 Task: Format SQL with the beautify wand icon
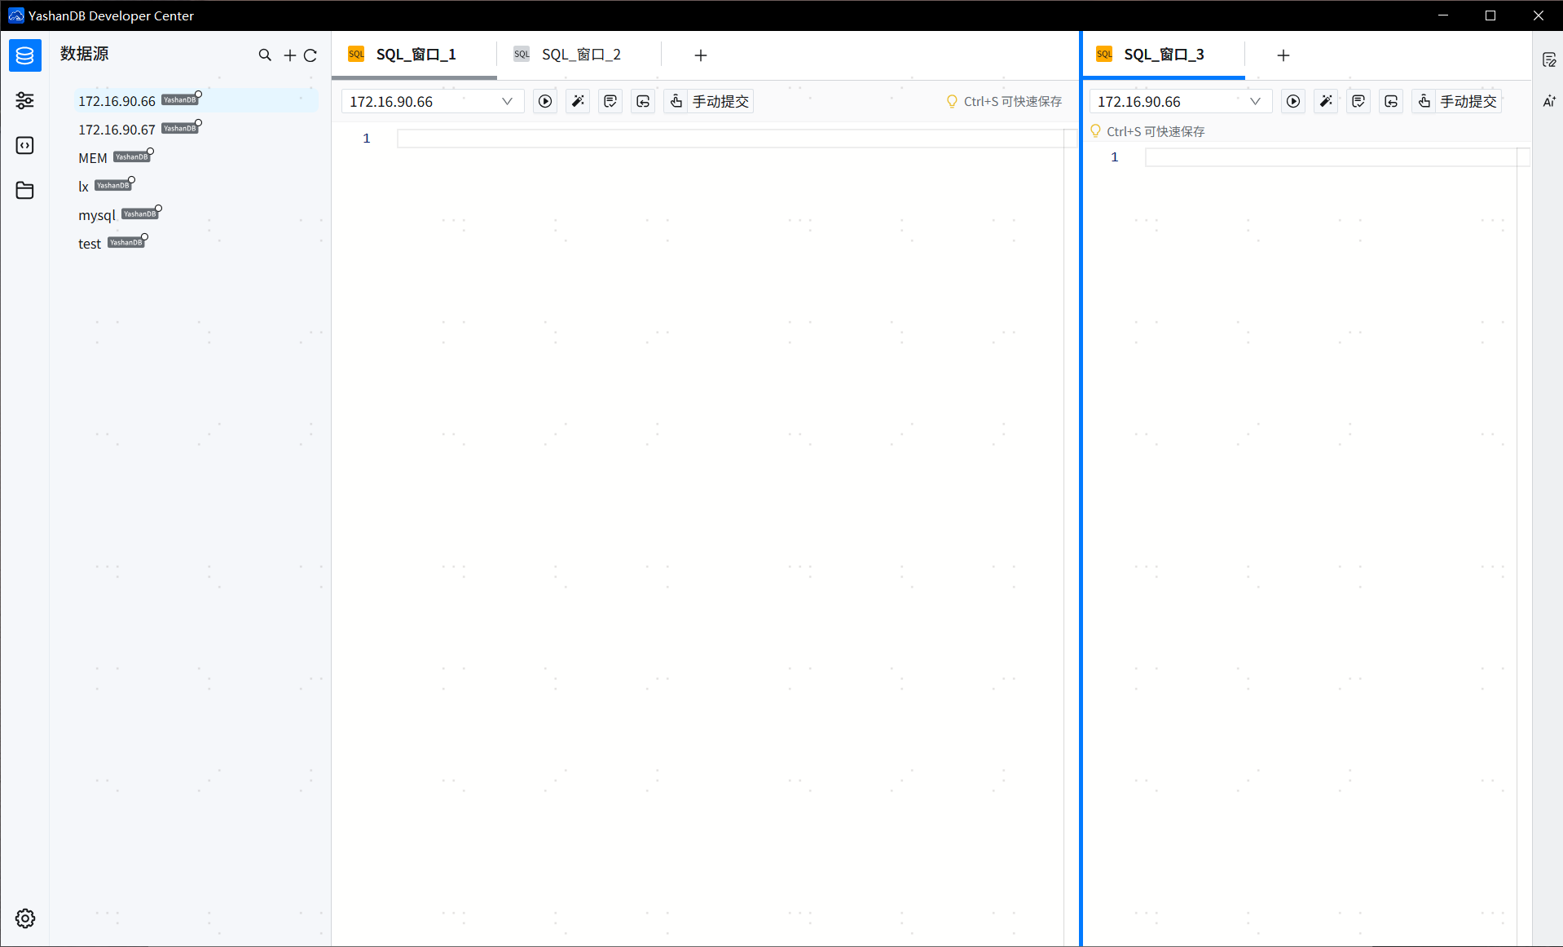pyautogui.click(x=577, y=101)
